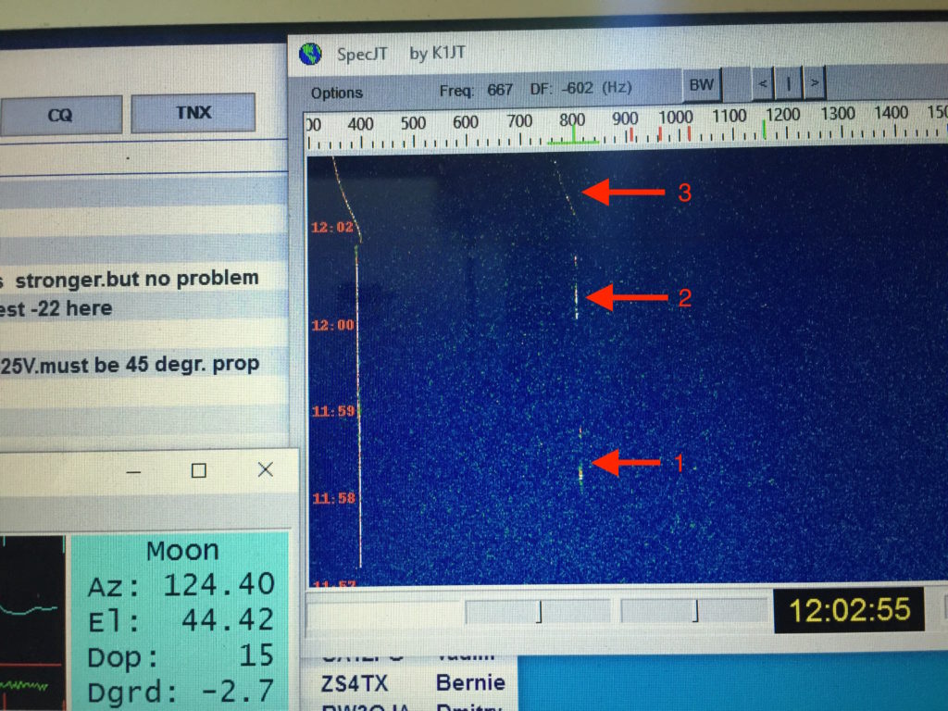Image resolution: width=948 pixels, height=711 pixels.
Task: Click the '|' center button beside BW
Action: coord(789,82)
